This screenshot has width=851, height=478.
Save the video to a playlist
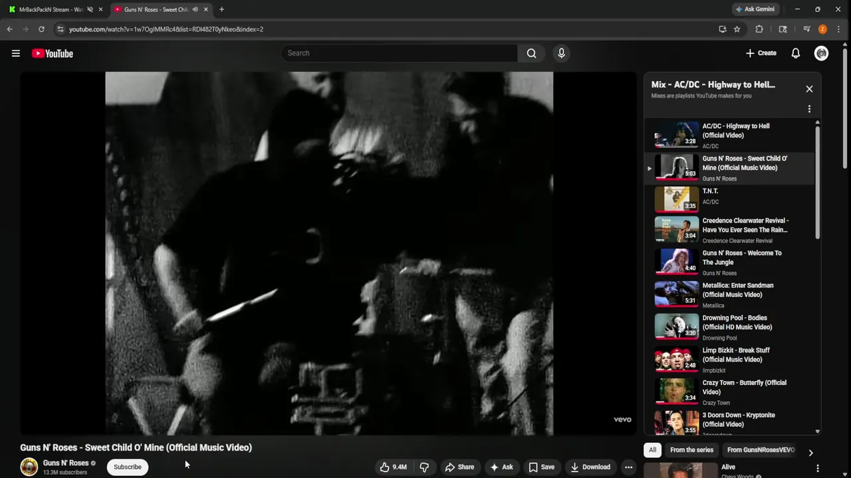[x=541, y=467]
